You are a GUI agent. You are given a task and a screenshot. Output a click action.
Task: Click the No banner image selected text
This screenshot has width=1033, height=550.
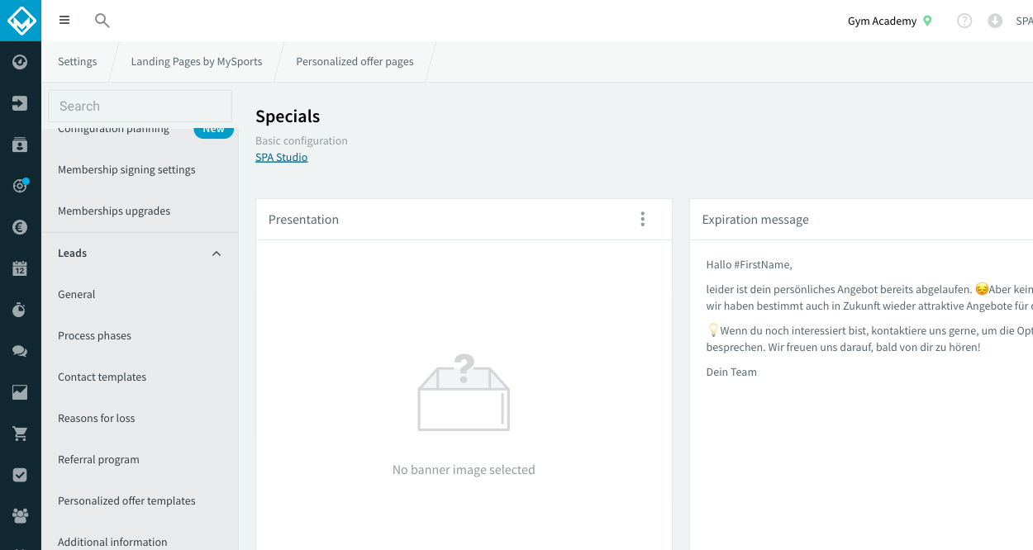click(464, 469)
